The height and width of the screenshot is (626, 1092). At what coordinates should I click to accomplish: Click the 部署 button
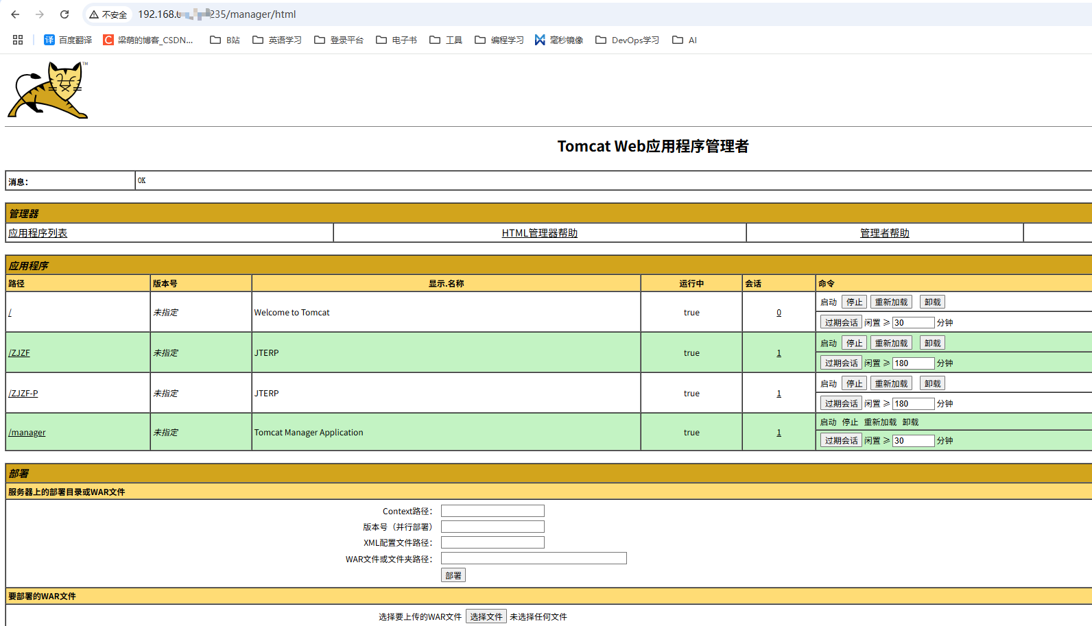(x=453, y=575)
